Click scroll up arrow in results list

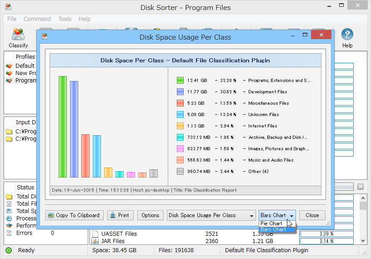pos(363,198)
